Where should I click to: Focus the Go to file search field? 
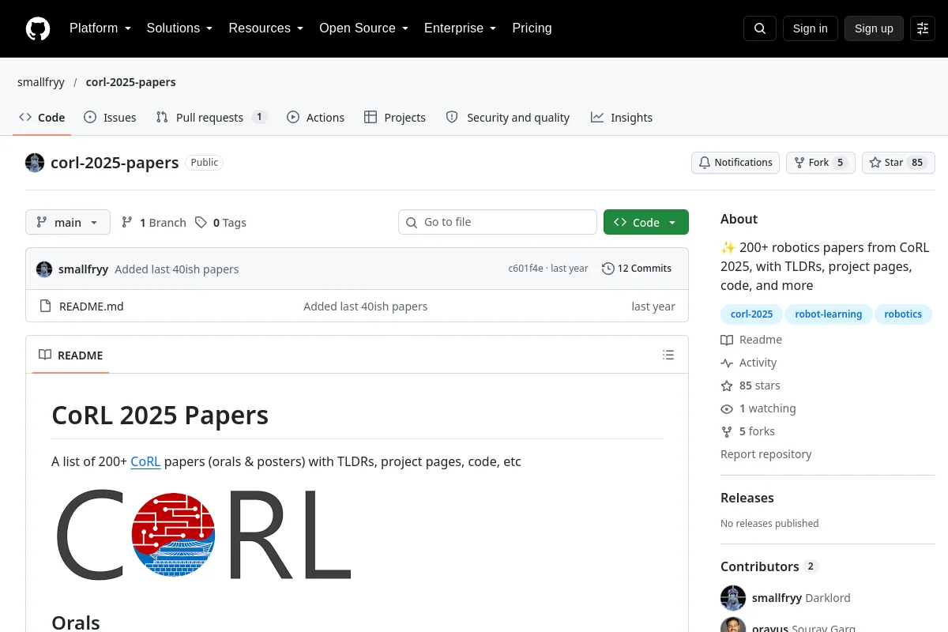click(498, 222)
